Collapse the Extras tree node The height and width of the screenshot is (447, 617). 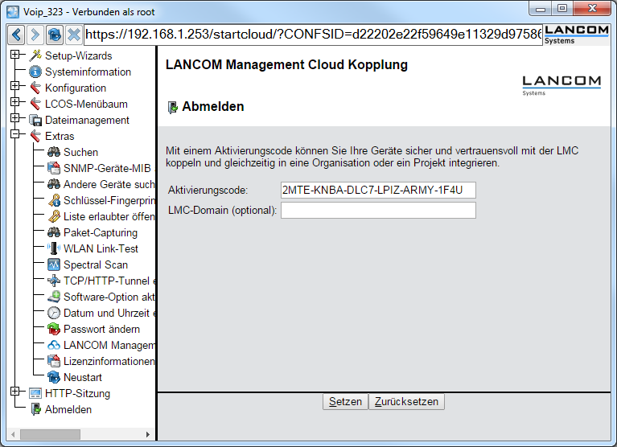tap(14, 136)
